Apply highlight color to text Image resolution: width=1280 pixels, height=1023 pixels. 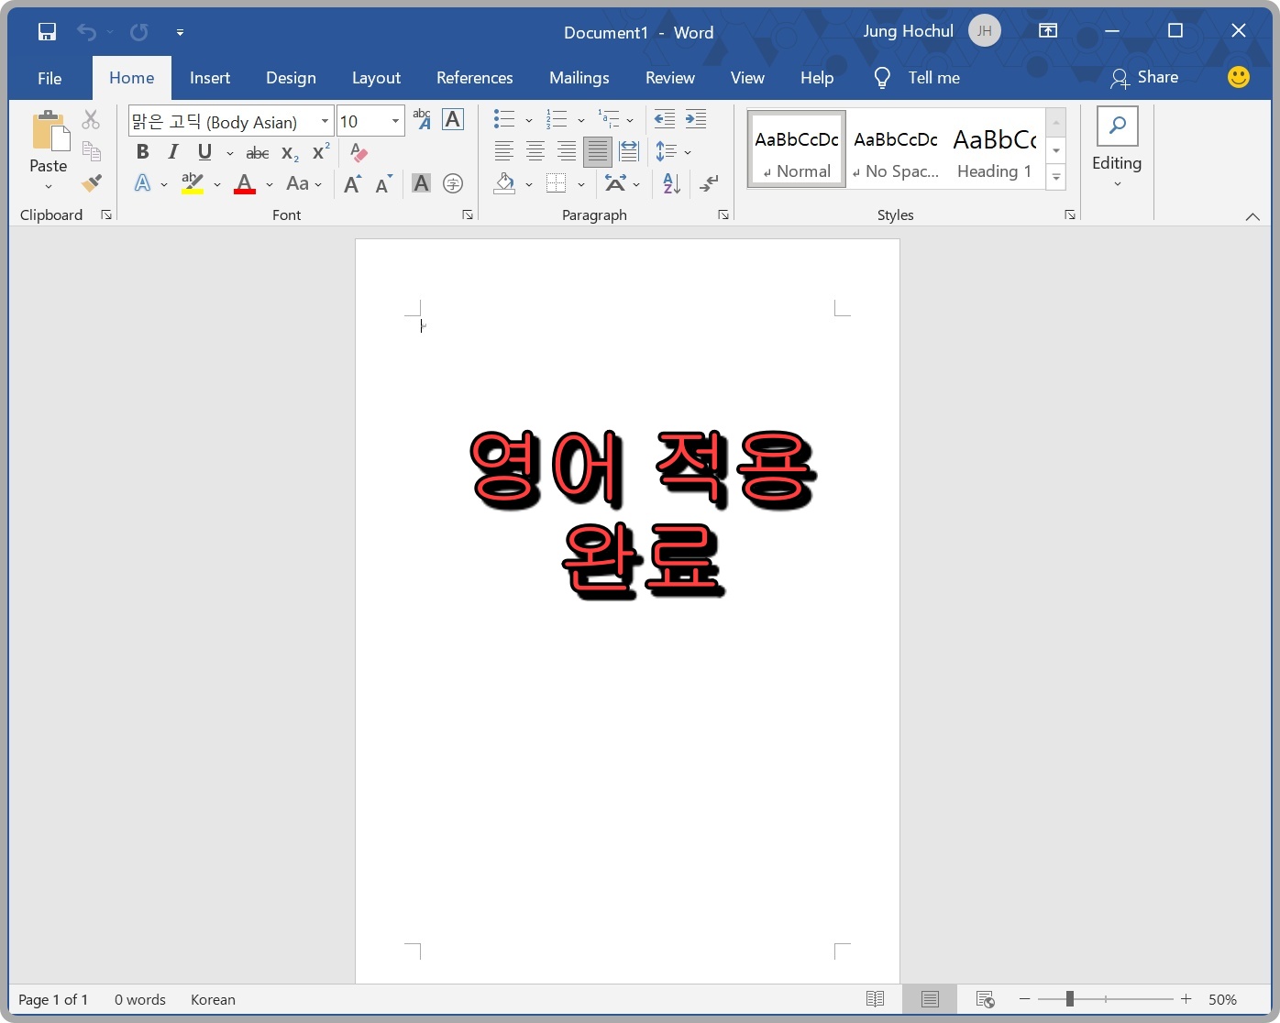click(x=192, y=183)
